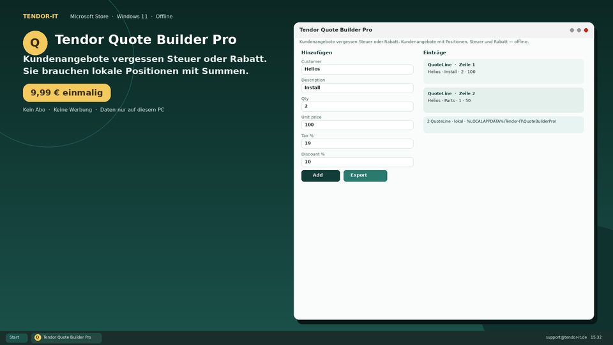Click the Discount % input field
Viewport: 613px width, 345px height.
(357, 162)
